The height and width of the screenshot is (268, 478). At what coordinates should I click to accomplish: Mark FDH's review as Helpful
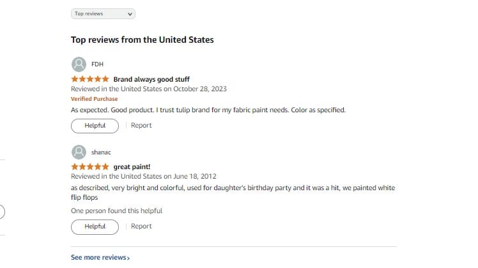tap(95, 126)
